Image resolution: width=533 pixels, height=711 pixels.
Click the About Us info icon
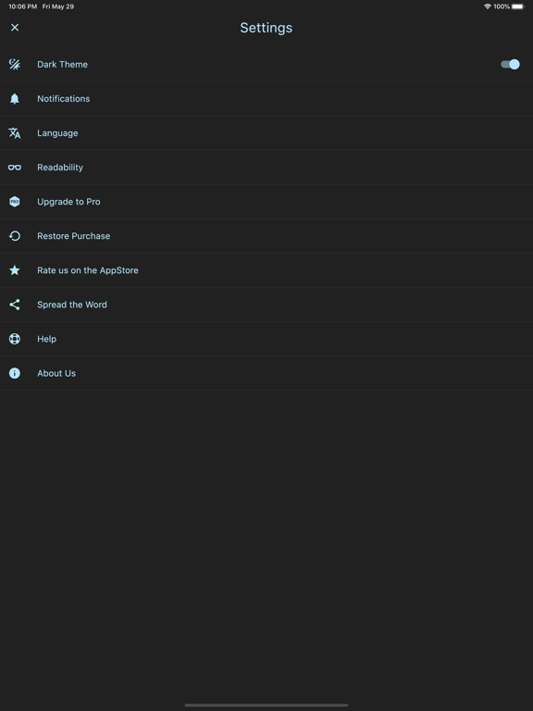pos(15,373)
